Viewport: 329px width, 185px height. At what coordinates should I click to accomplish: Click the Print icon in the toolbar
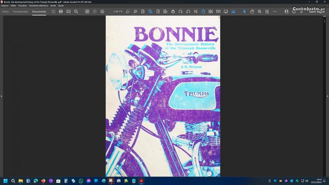pos(61,11)
